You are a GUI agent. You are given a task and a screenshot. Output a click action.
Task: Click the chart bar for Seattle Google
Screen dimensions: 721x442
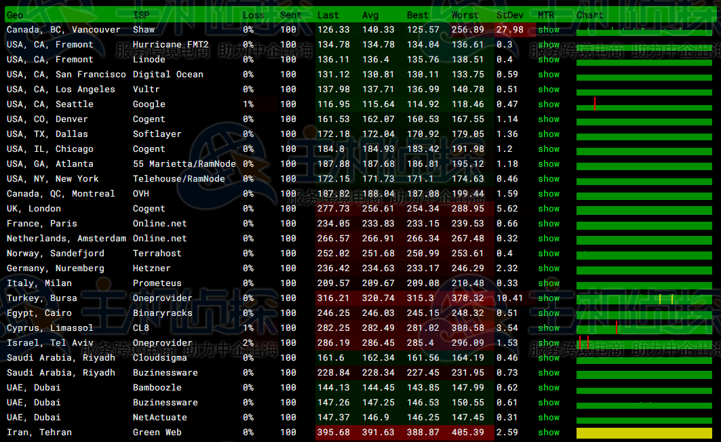pos(644,105)
